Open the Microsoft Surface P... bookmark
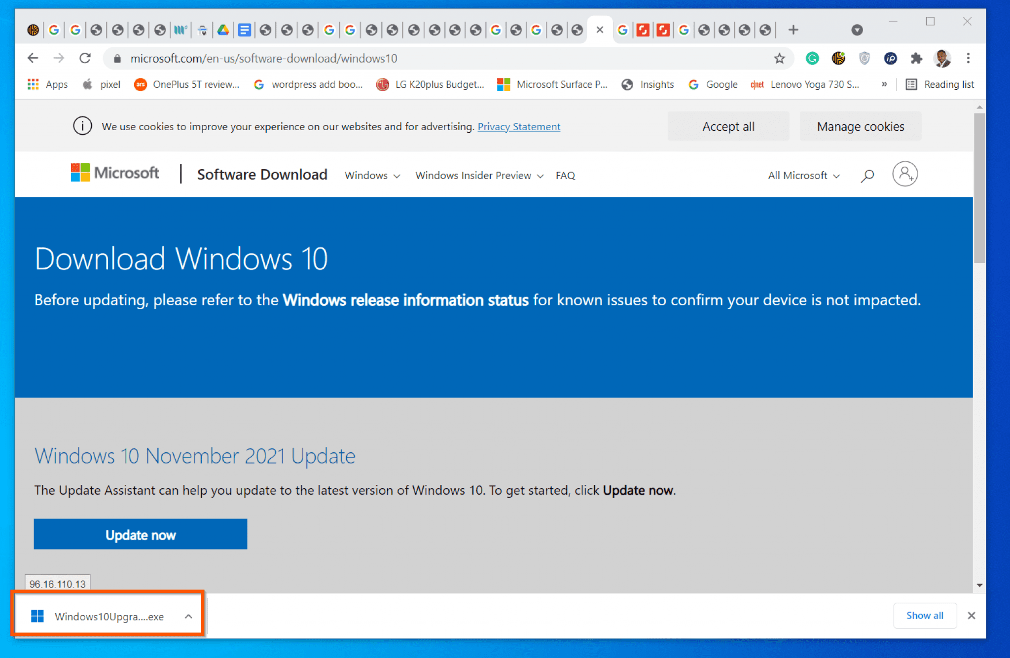The image size is (1010, 658). [552, 84]
